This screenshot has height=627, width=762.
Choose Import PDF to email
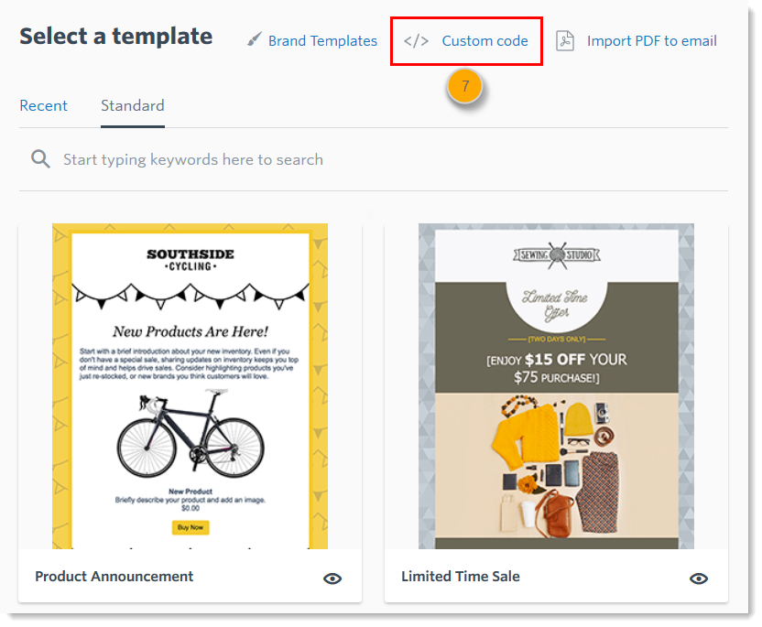pos(651,40)
